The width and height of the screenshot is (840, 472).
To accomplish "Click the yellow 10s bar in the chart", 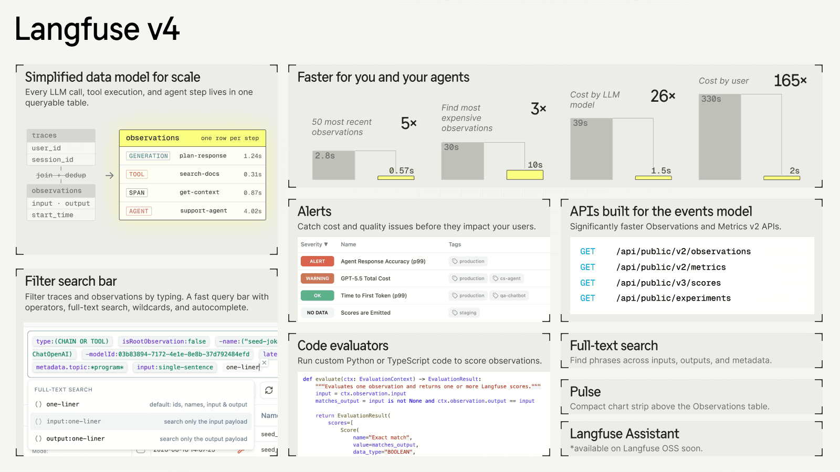I will [x=525, y=175].
